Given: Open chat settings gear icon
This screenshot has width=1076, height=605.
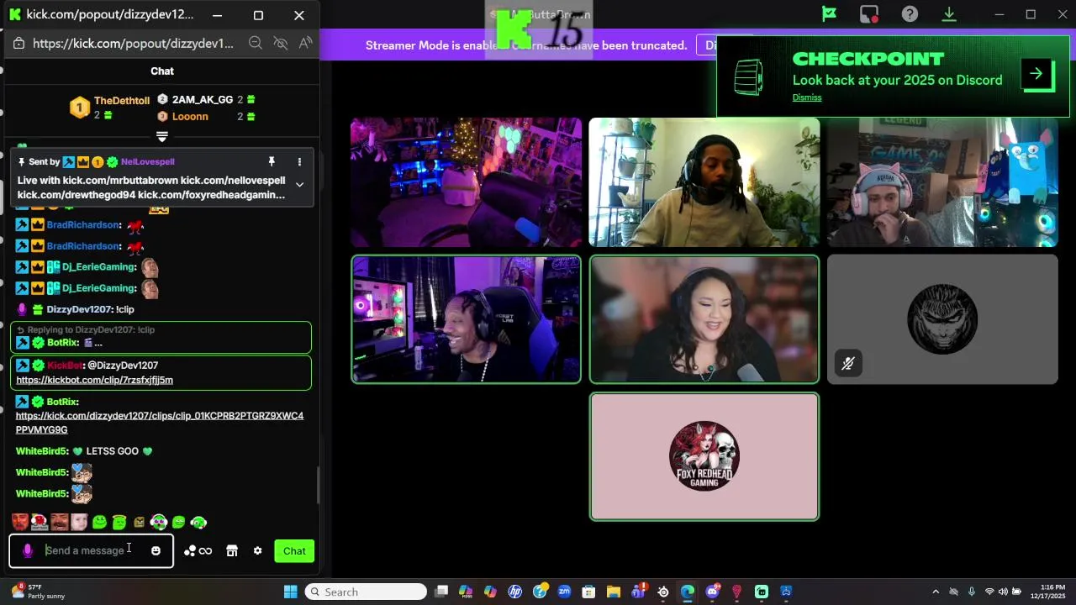Looking at the screenshot, I should (257, 551).
